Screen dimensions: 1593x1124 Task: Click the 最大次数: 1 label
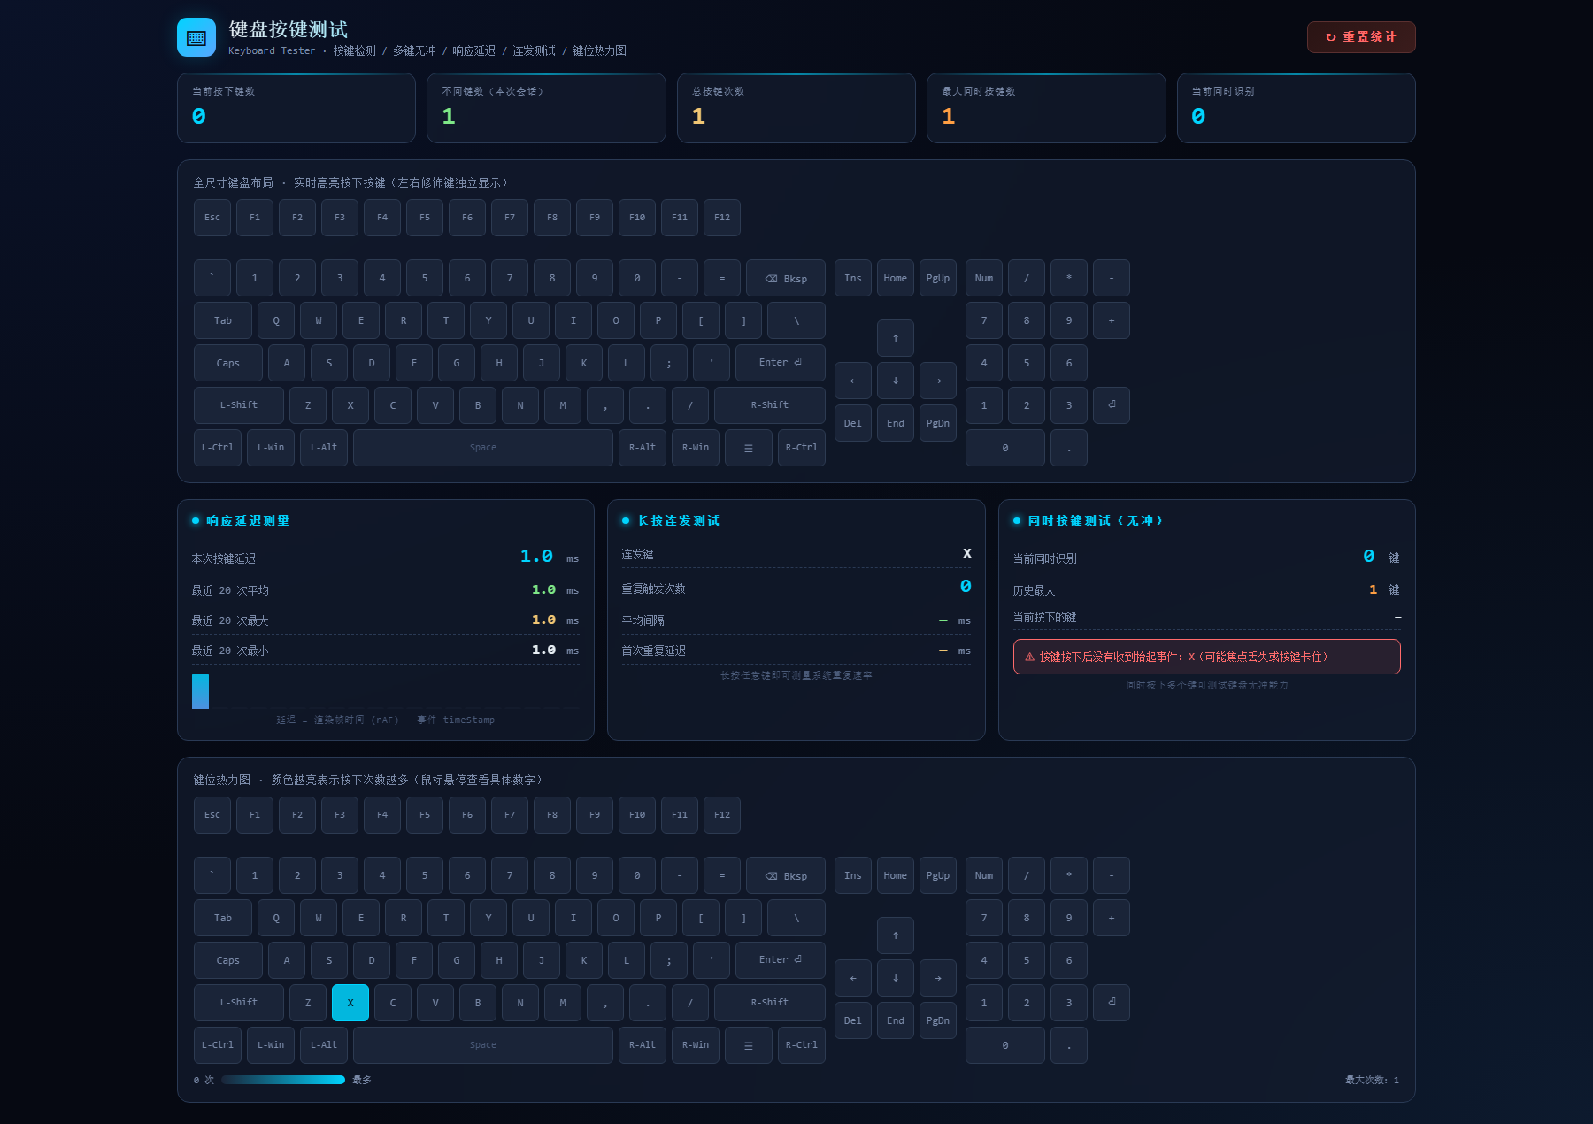(x=1373, y=1080)
